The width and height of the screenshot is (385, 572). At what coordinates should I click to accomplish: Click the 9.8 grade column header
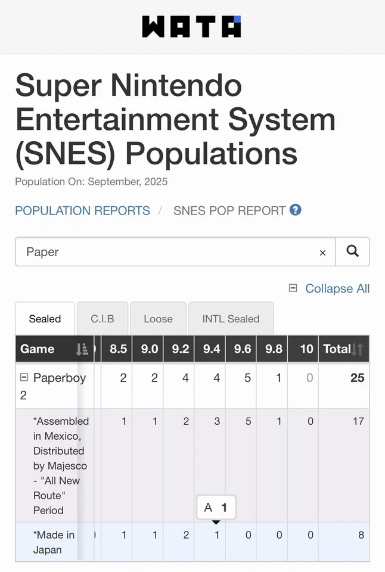(x=274, y=349)
